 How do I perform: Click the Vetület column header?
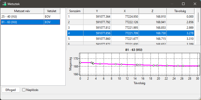(x=52, y=11)
